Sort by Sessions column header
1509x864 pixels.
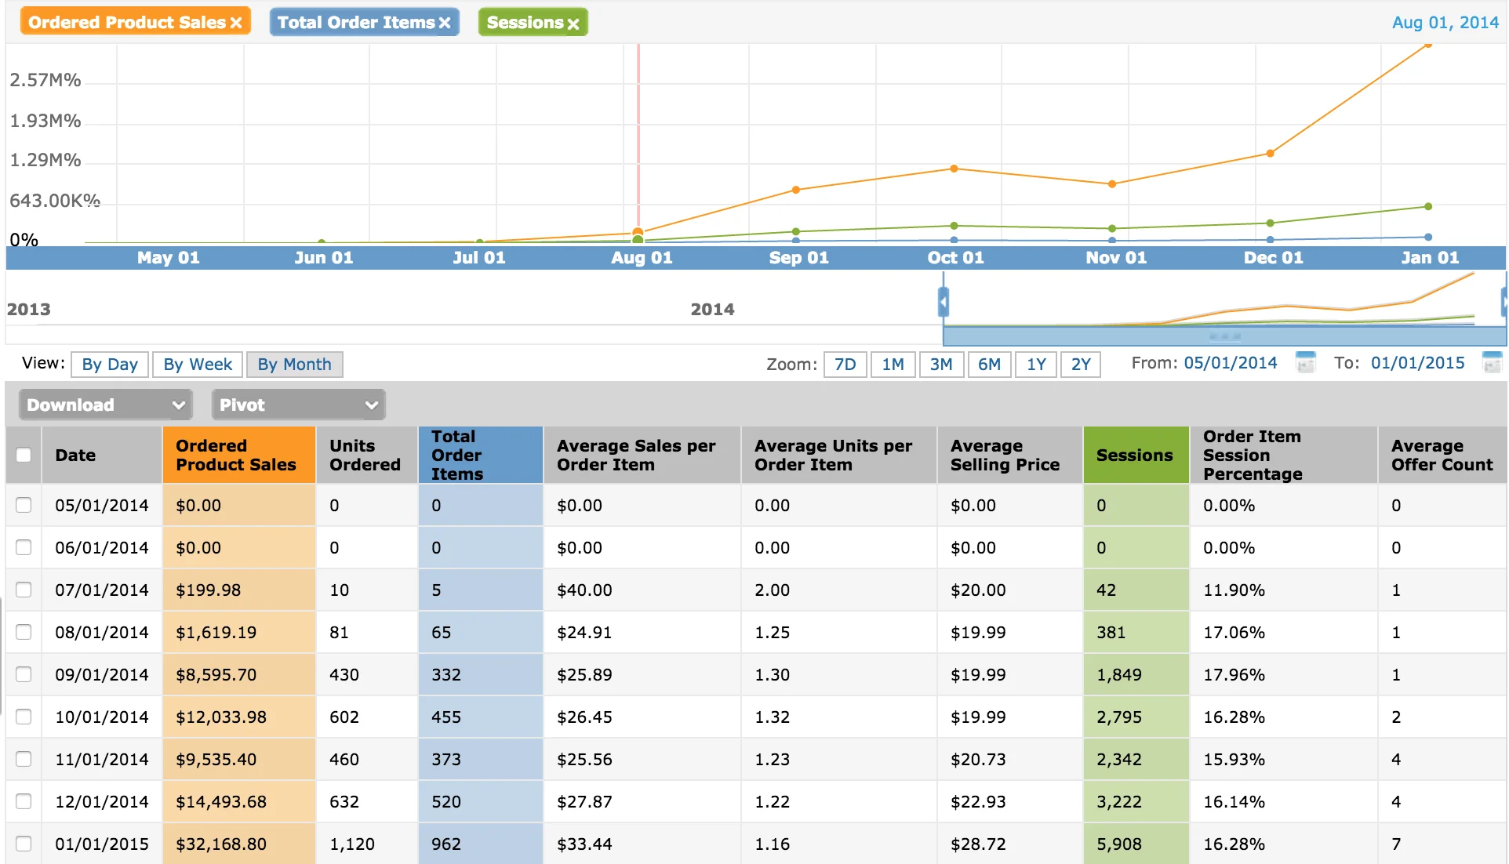[x=1134, y=455]
